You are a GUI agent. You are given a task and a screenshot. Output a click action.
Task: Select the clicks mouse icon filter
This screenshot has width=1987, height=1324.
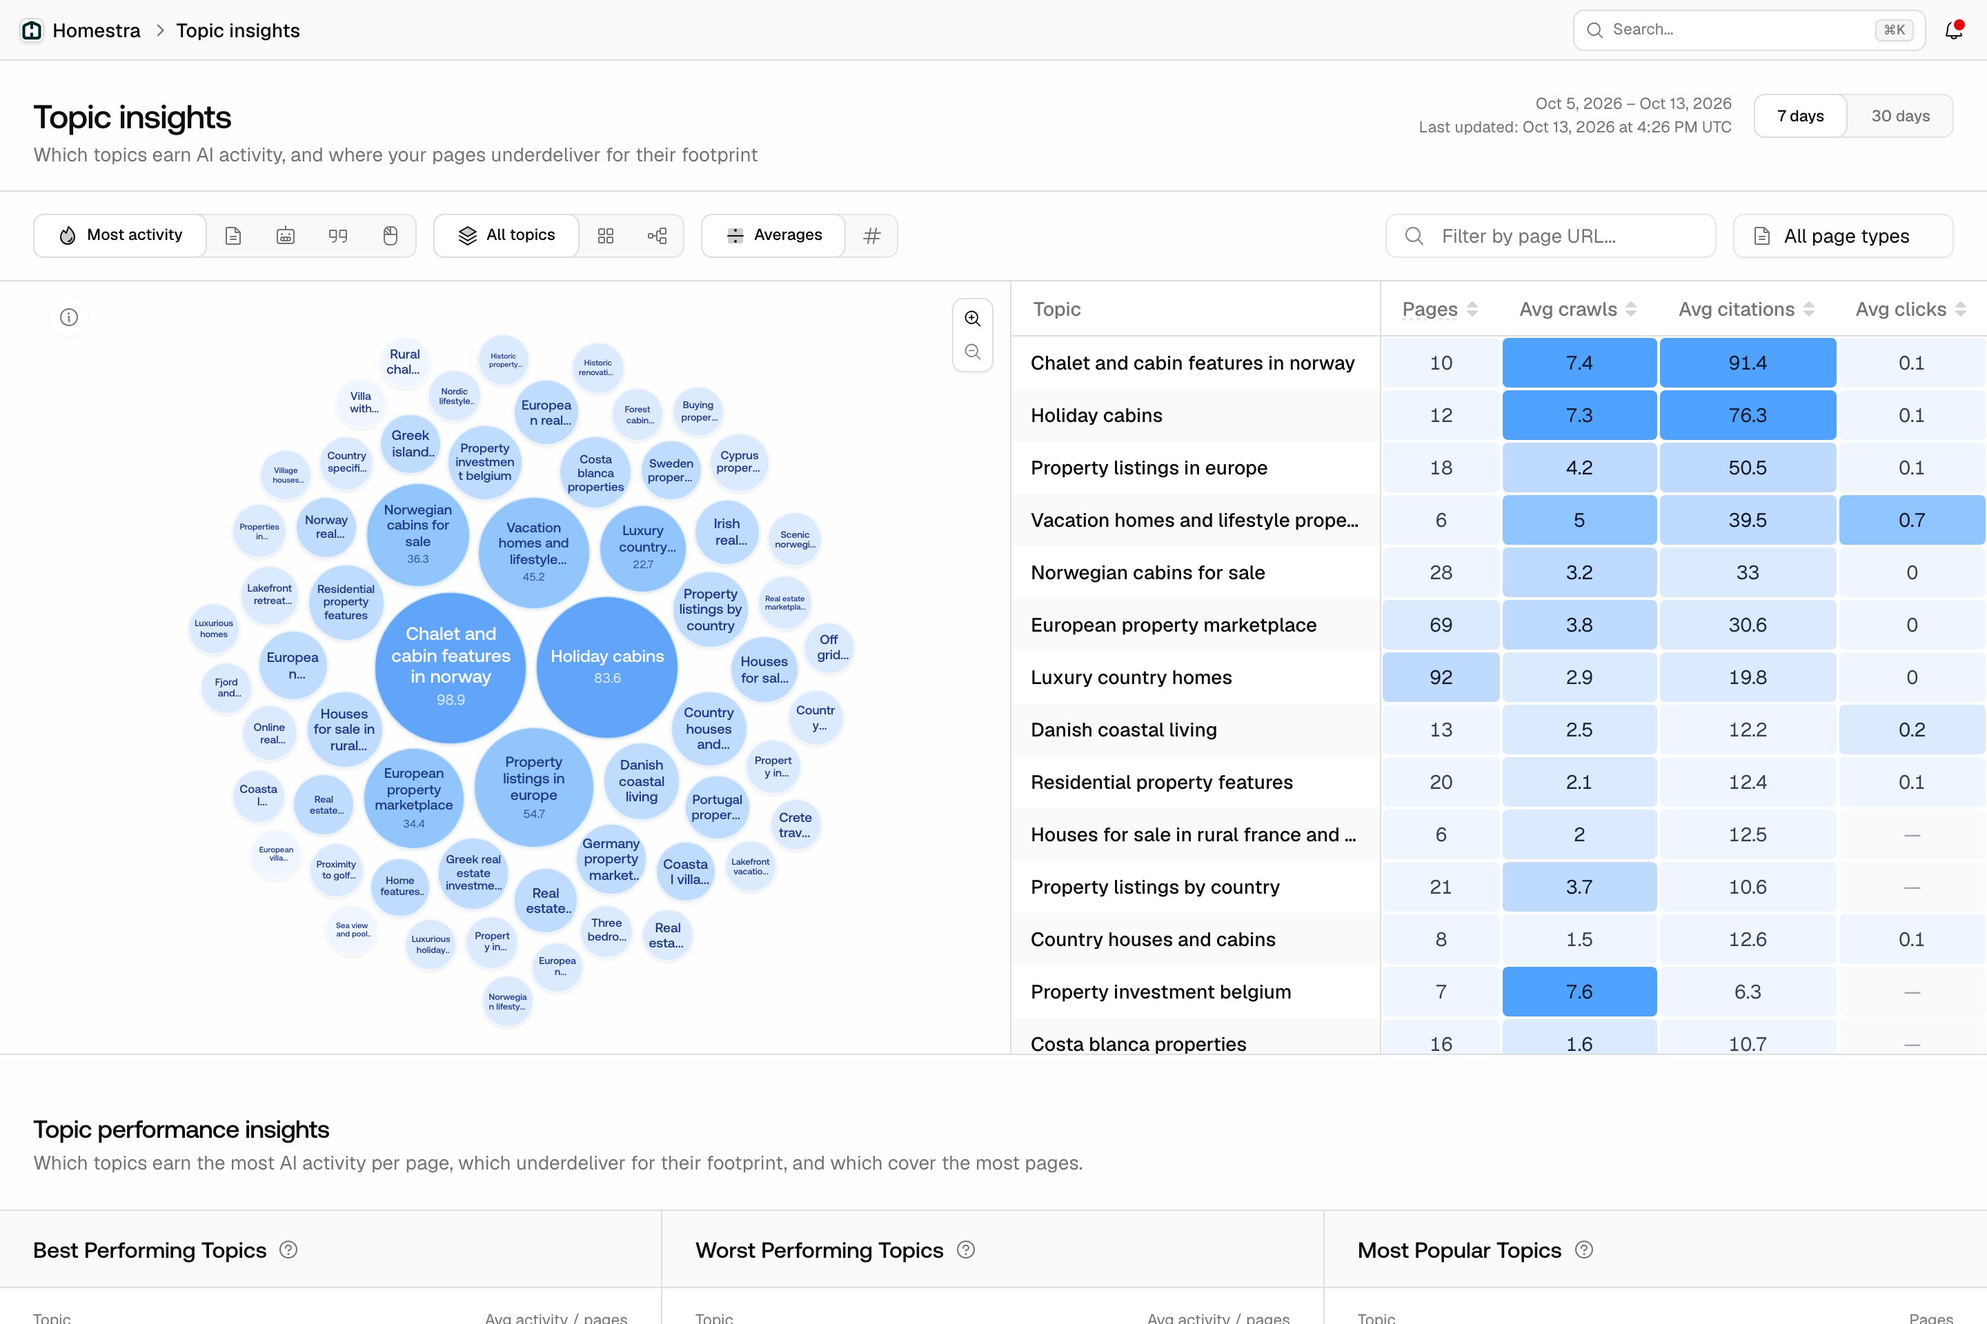(391, 236)
